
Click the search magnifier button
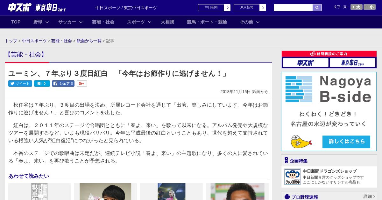tap(317, 8)
